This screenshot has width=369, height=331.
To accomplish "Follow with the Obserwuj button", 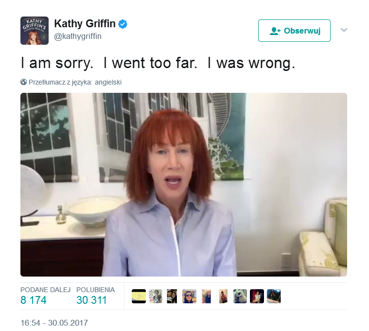I will pos(294,31).
